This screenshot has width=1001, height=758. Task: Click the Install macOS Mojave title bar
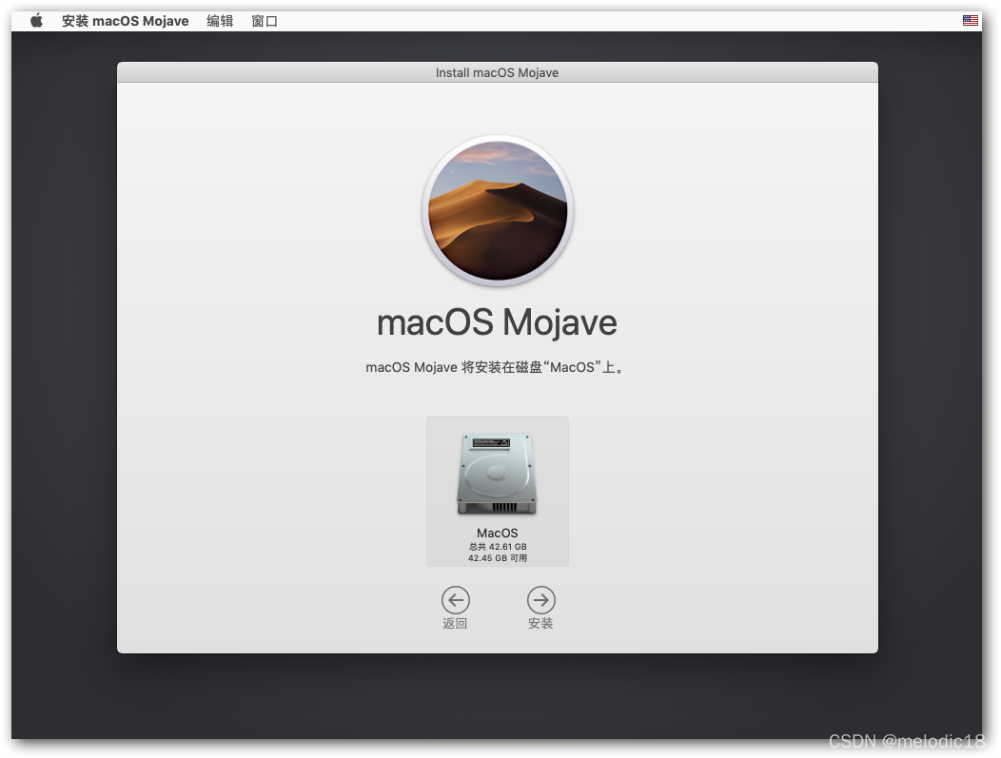pyautogui.click(x=498, y=72)
